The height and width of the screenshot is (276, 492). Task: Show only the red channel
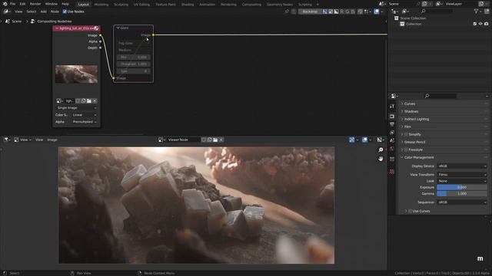pyautogui.click(x=342, y=11)
